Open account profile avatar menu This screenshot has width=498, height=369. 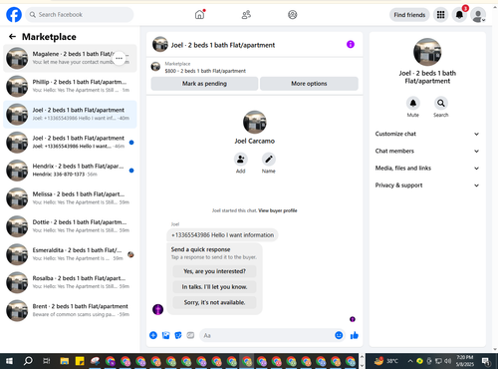click(478, 15)
